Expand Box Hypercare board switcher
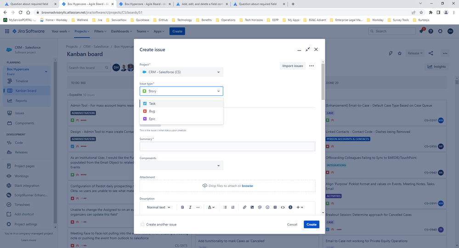Image resolution: width=459 pixels, height=248 pixels. click(46, 72)
